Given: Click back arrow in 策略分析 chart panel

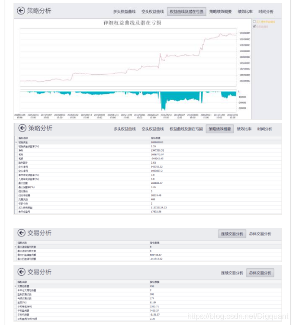Looking at the screenshot, I should coord(21,11).
